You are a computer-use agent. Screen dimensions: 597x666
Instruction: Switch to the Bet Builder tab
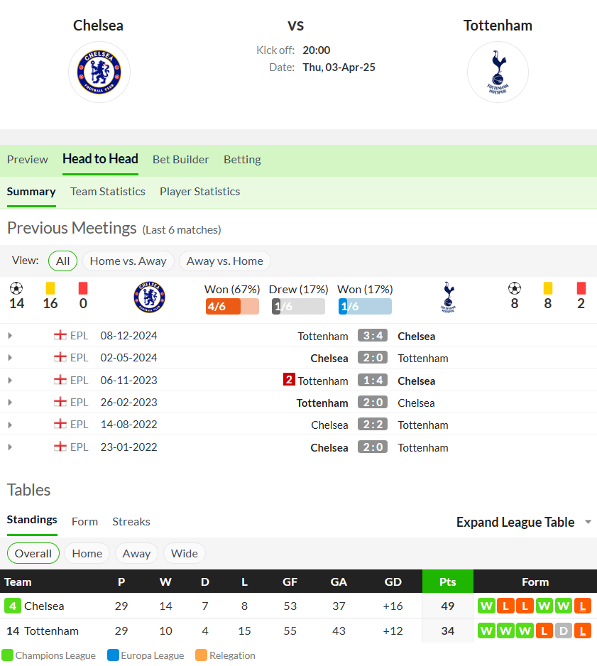click(181, 160)
